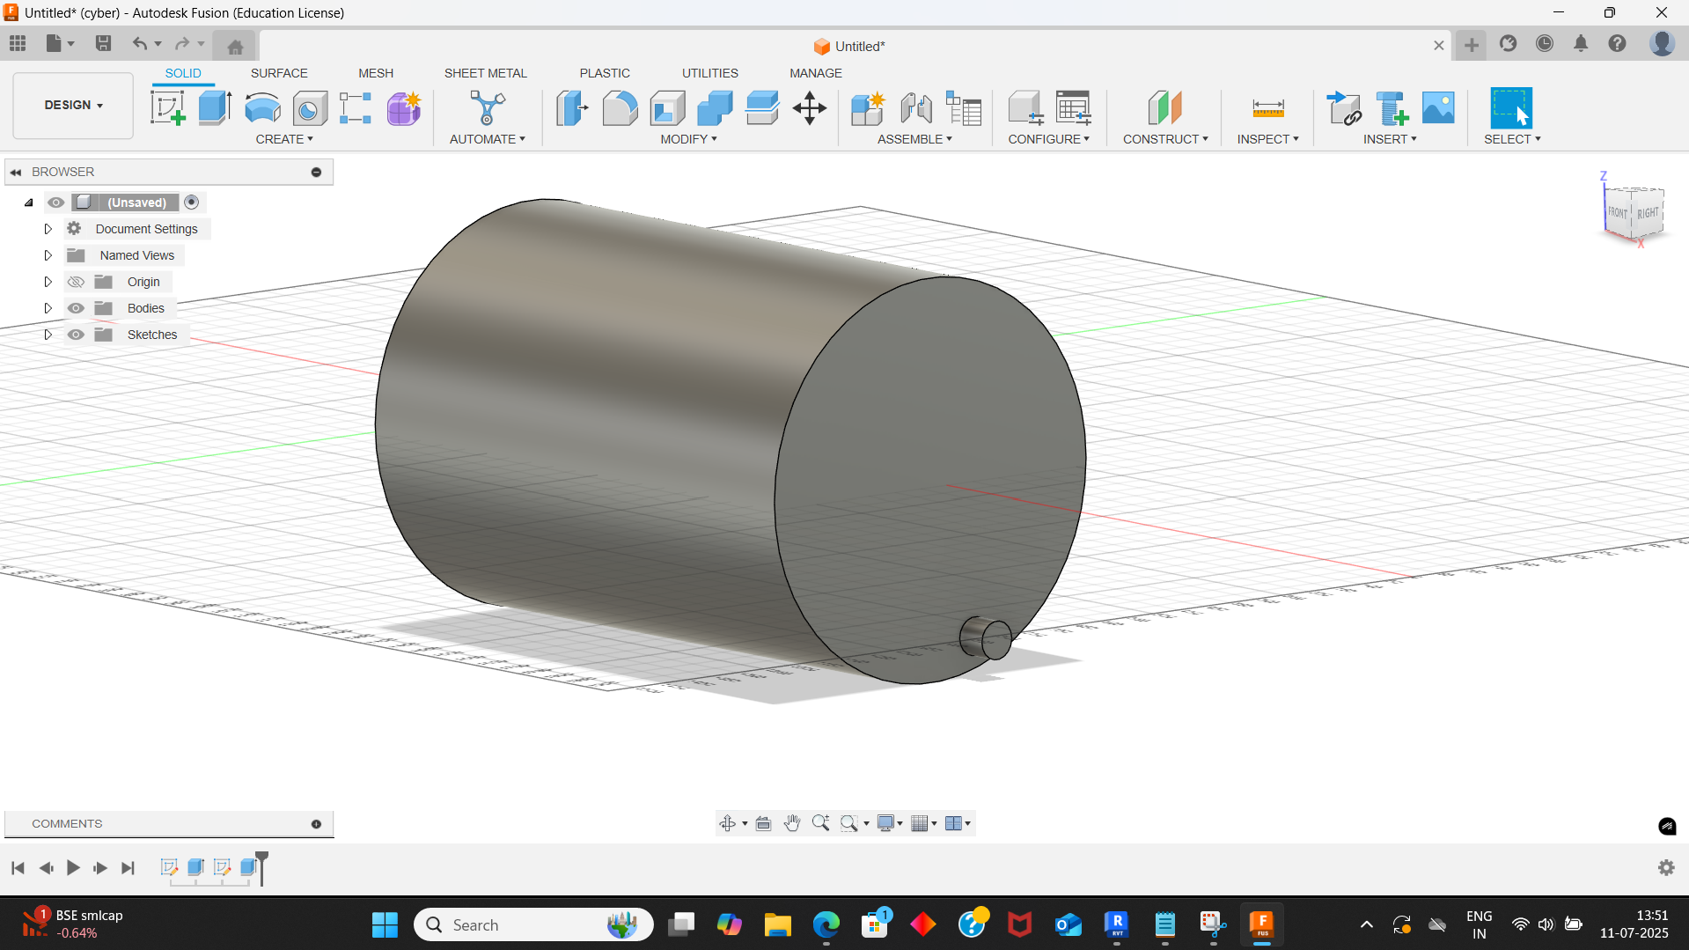1689x950 pixels.
Task: Select the Create Sketch tool
Action: pos(167,108)
